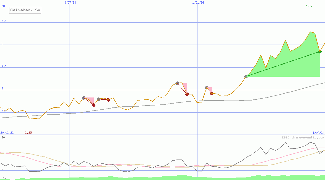Screen dimensions: 325x180
Task: Click the gray peak marker just before 1/01/24
Action: click(177, 83)
